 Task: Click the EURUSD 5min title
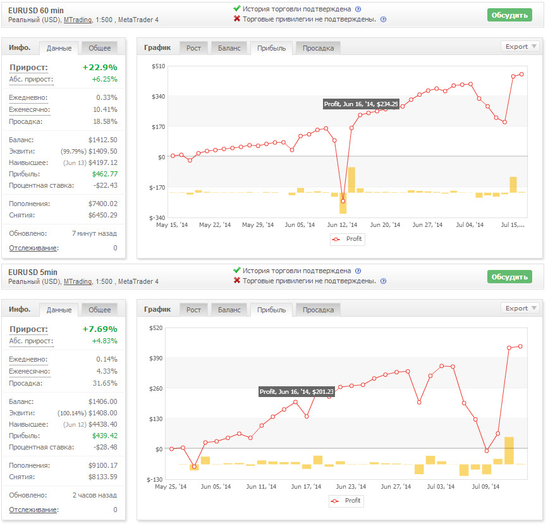[x=33, y=272]
